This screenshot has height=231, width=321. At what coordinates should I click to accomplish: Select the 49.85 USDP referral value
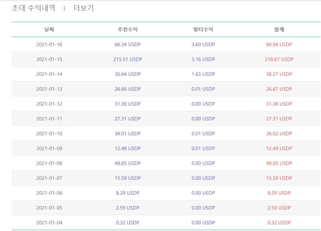(x=127, y=163)
